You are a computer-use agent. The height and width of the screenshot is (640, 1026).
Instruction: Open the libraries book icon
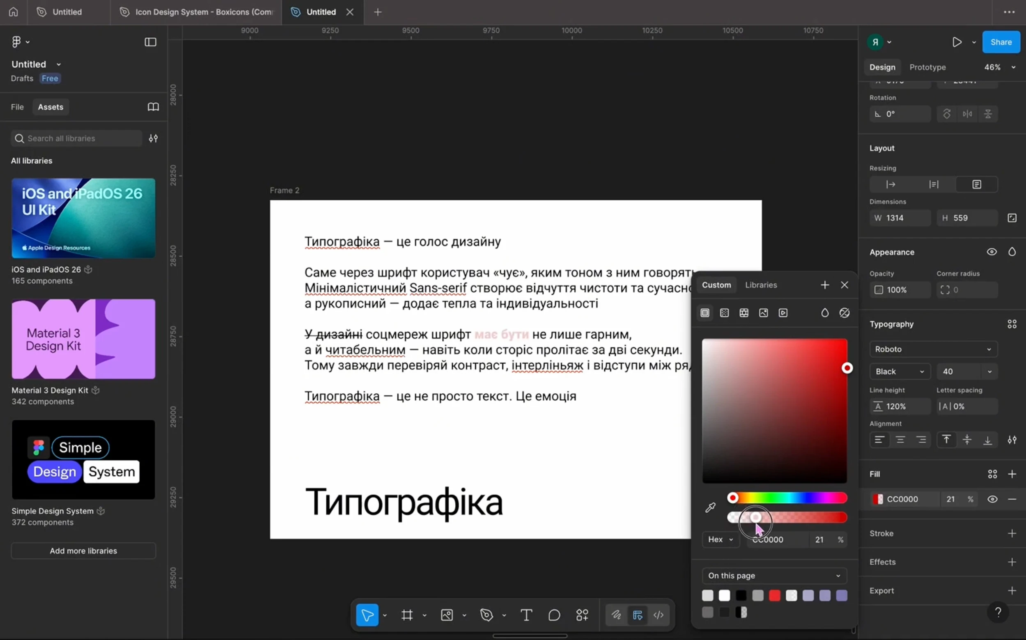pos(153,107)
